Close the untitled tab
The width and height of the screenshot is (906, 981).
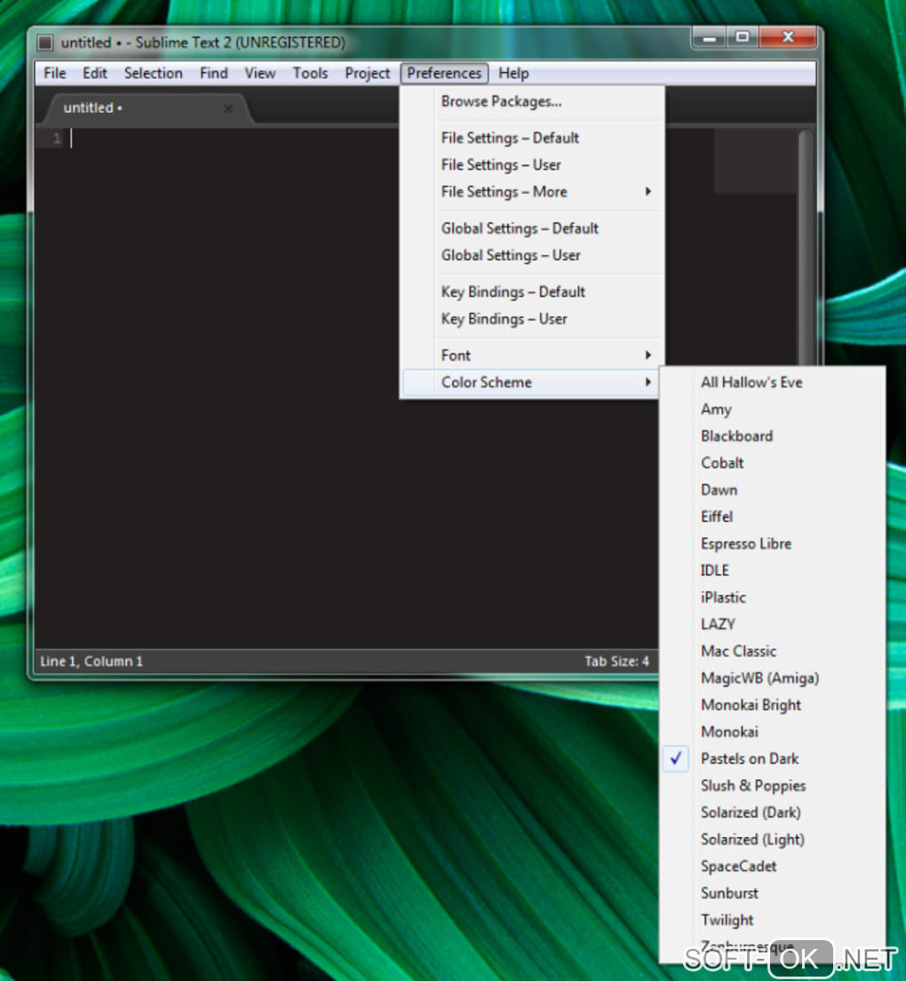point(228,109)
